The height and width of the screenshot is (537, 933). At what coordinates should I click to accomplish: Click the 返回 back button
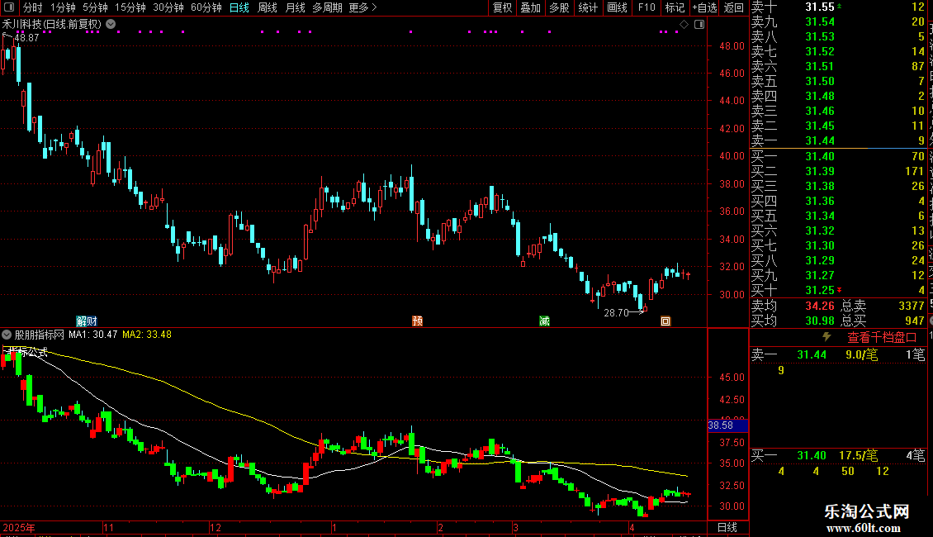[734, 7]
